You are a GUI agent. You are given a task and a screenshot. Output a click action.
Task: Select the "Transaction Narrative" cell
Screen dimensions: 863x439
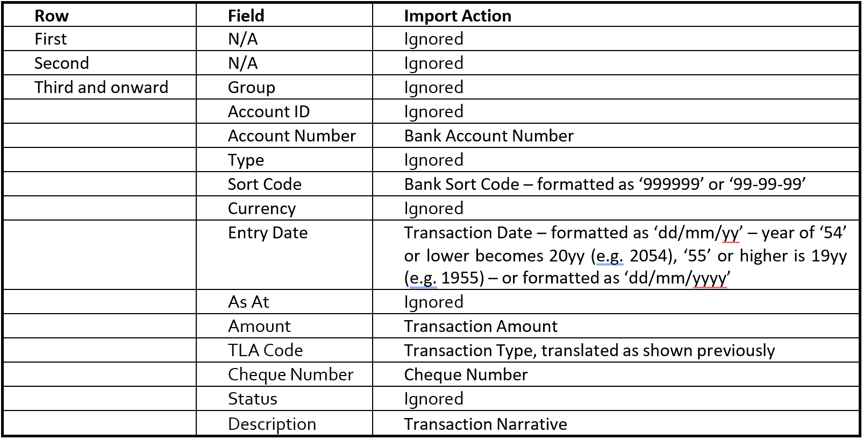(x=485, y=424)
